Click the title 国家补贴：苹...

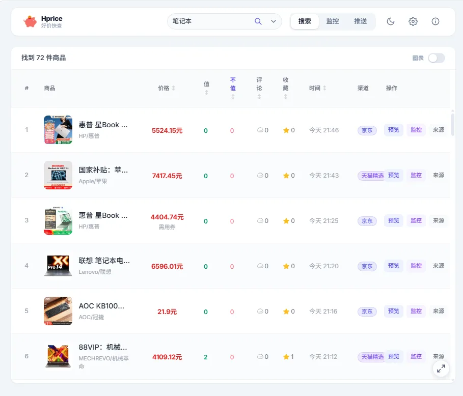103,170
